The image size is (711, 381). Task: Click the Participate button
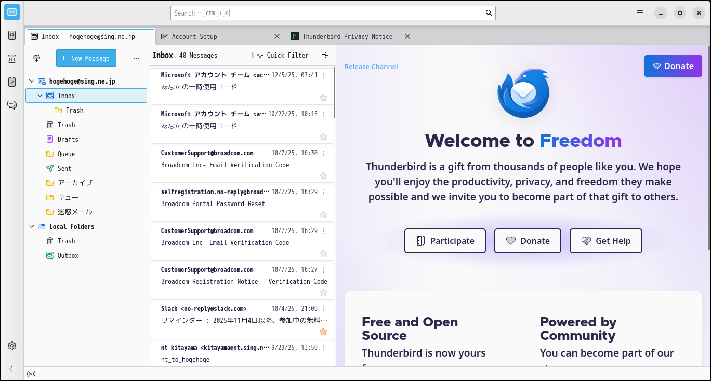click(x=445, y=241)
